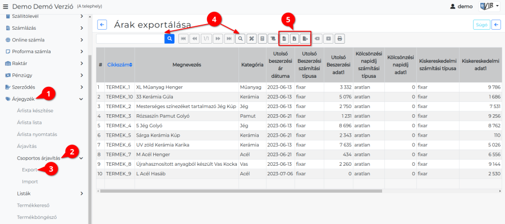Open the calculator toolbar icon
Viewport: 505px width, 224px height.
(263, 39)
